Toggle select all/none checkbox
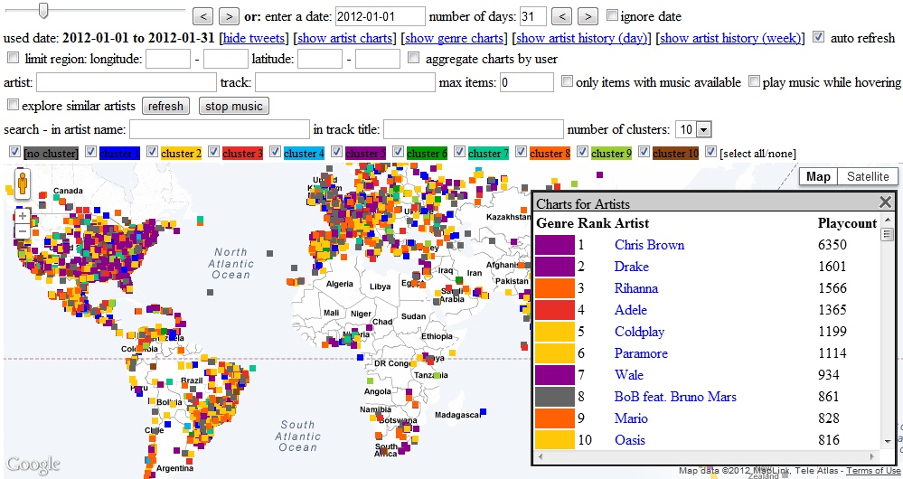This screenshot has width=903, height=479. coord(710,152)
